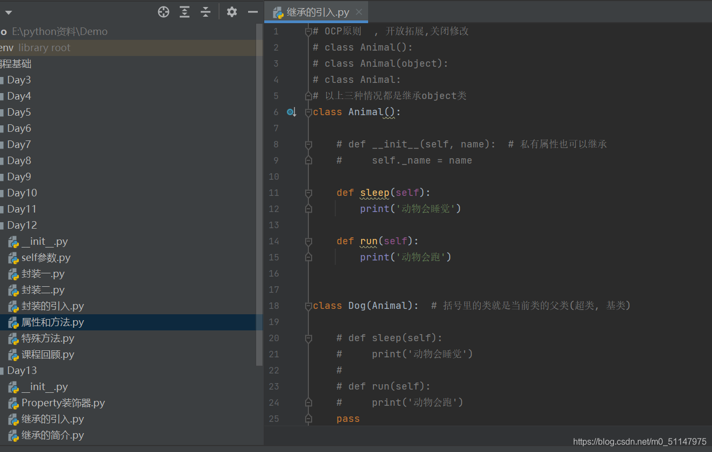Click Python file icon of Property装饰器.py
The height and width of the screenshot is (452, 712).
(x=13, y=403)
